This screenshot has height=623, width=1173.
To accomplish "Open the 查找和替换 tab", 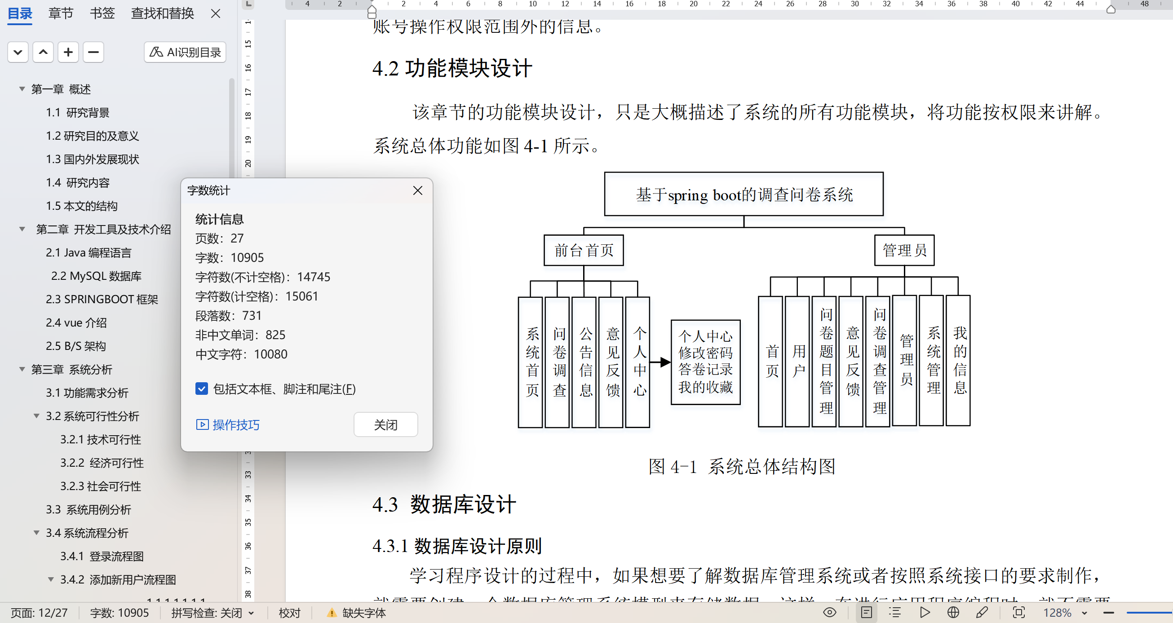I will 162,13.
